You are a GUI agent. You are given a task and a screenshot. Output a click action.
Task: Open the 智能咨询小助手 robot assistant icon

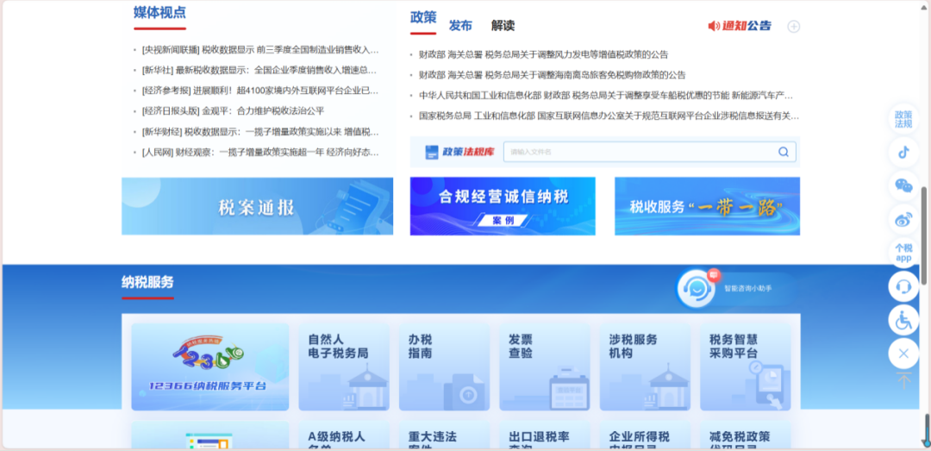[696, 288]
